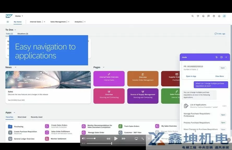The width and height of the screenshot is (232, 150).
Task: Click the Joule history icon
Action: 216,57
